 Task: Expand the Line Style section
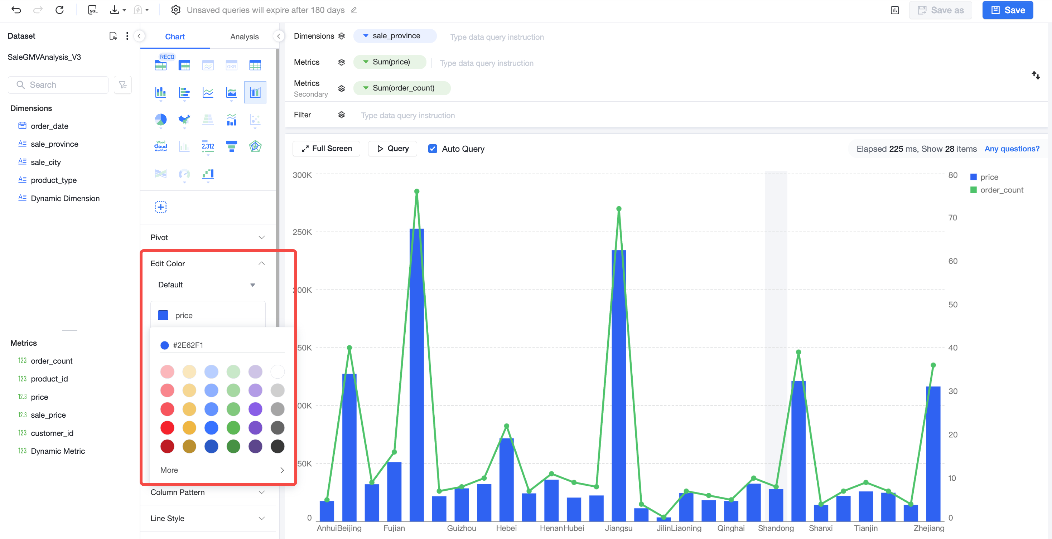point(207,518)
